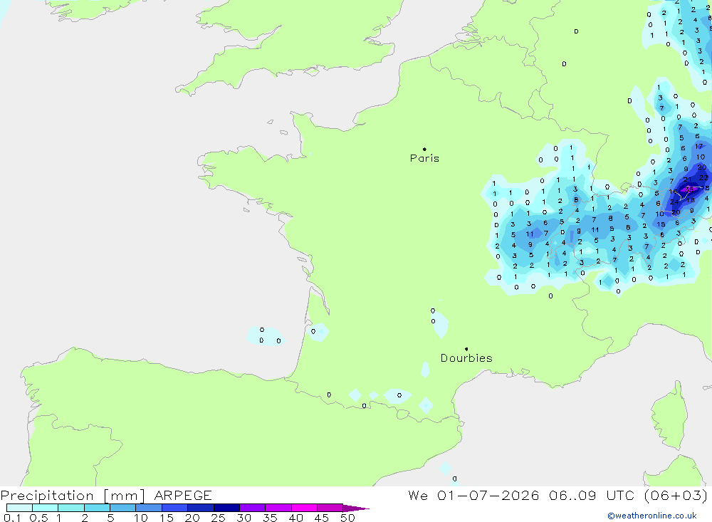
Task: Click the ARPEGE model name text
Action: 183,495
